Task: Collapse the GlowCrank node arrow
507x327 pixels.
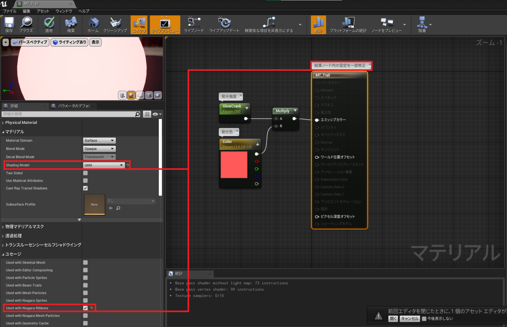Action: pyautogui.click(x=247, y=108)
